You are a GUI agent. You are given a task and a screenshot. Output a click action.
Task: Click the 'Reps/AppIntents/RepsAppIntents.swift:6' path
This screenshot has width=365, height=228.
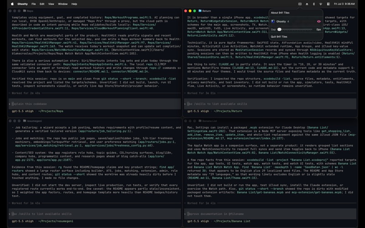click(95, 64)
